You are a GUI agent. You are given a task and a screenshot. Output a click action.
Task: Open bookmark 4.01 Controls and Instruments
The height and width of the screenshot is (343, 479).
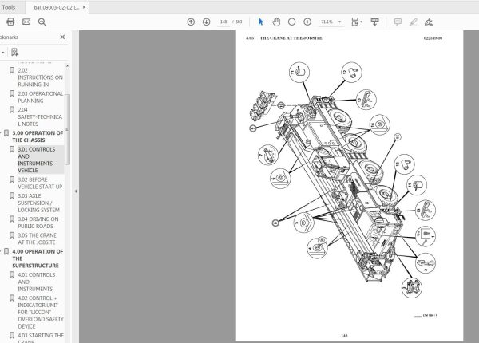37,282
